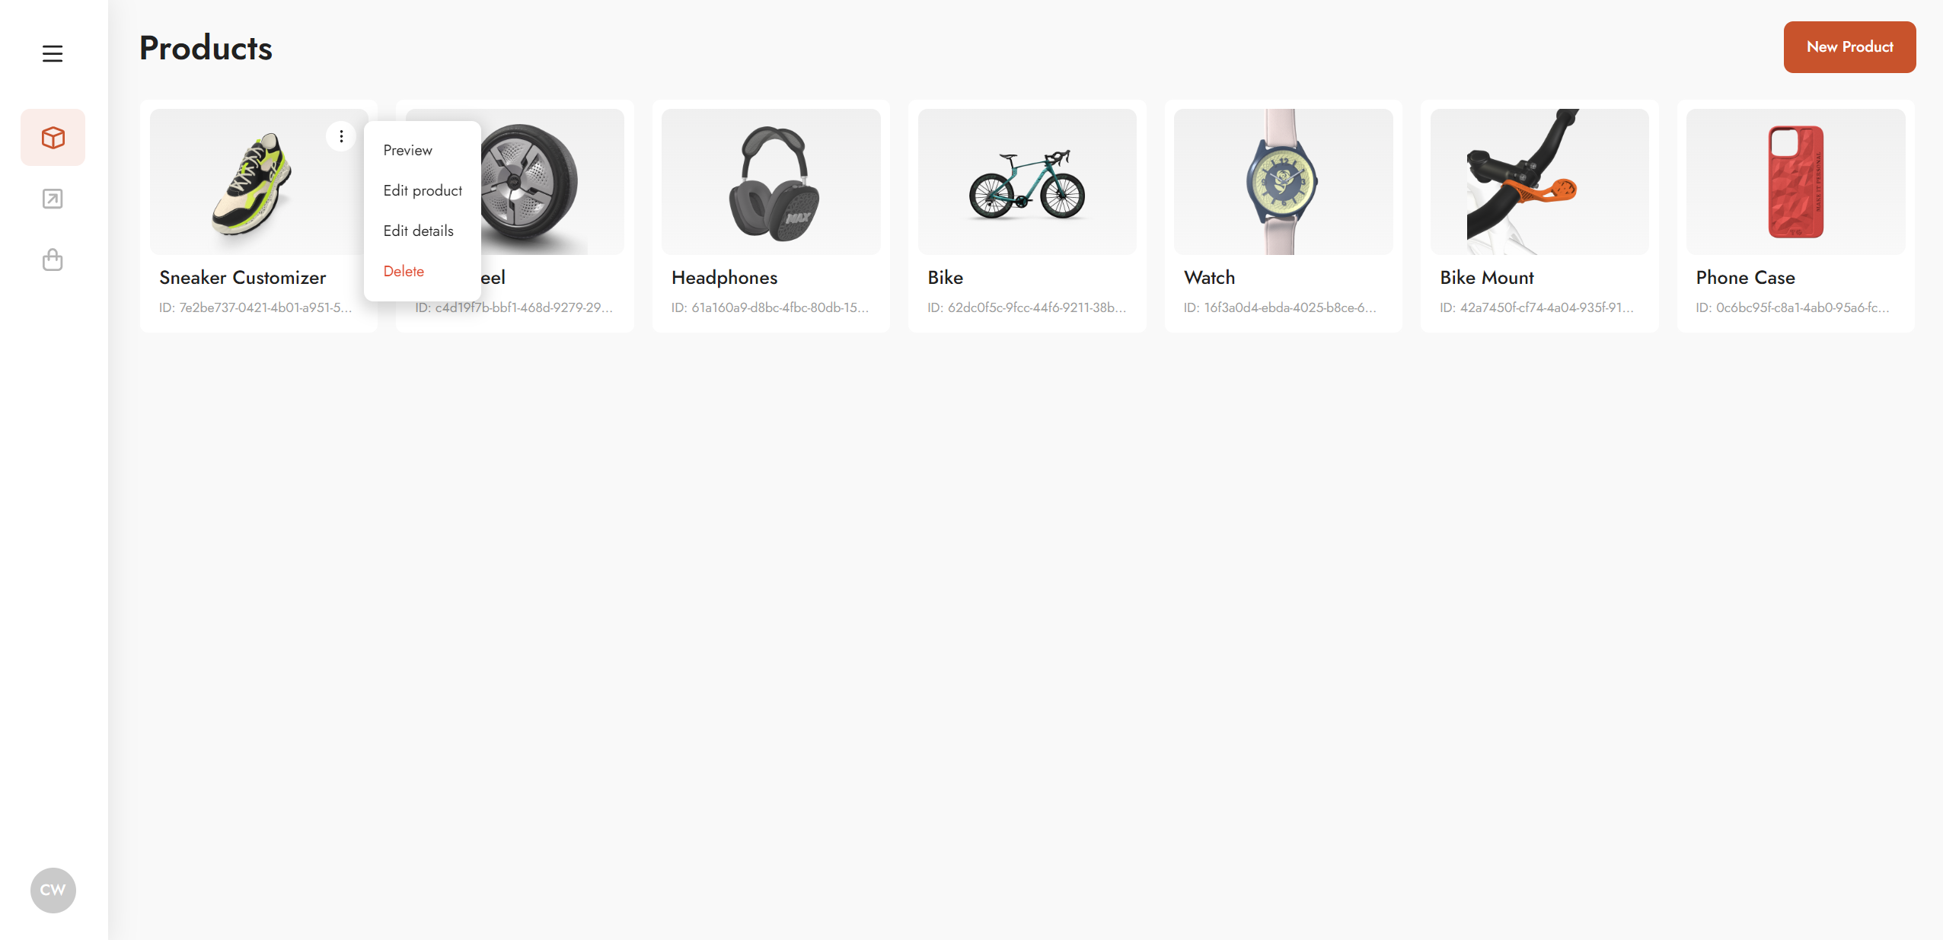
Task: Open the Headphones product thumbnail
Action: 770,181
